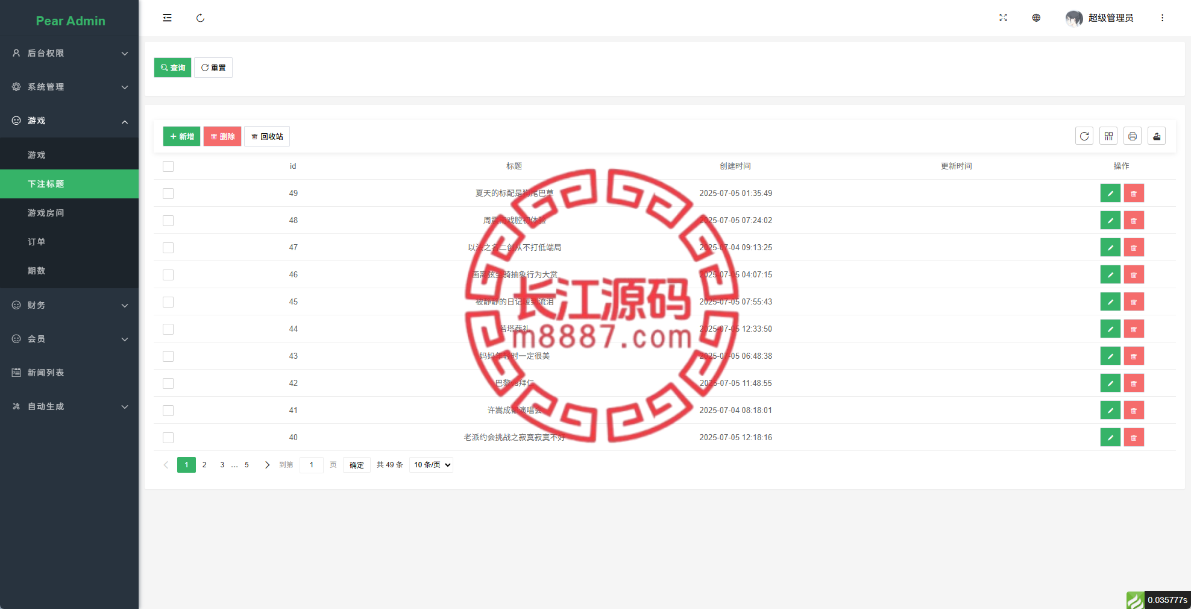Image resolution: width=1191 pixels, height=609 pixels.
Task: Open the 期数 submenu item
Action: 69,271
